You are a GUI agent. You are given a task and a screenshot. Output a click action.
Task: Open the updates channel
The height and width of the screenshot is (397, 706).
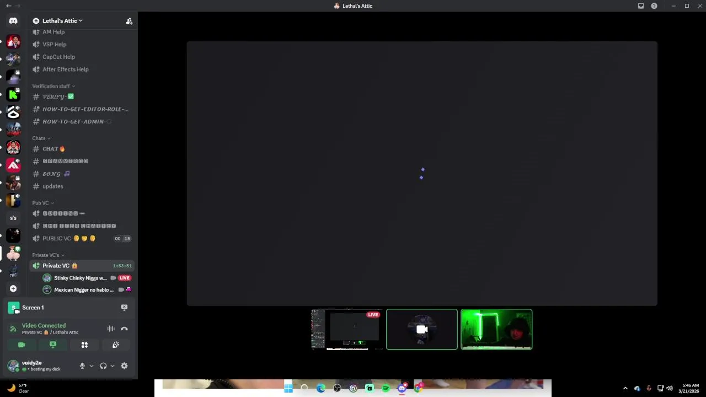tap(82, 186)
